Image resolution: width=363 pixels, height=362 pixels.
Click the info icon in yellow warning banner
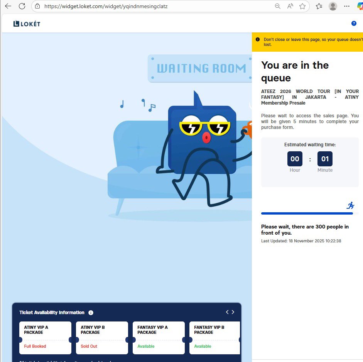pyautogui.click(x=257, y=39)
